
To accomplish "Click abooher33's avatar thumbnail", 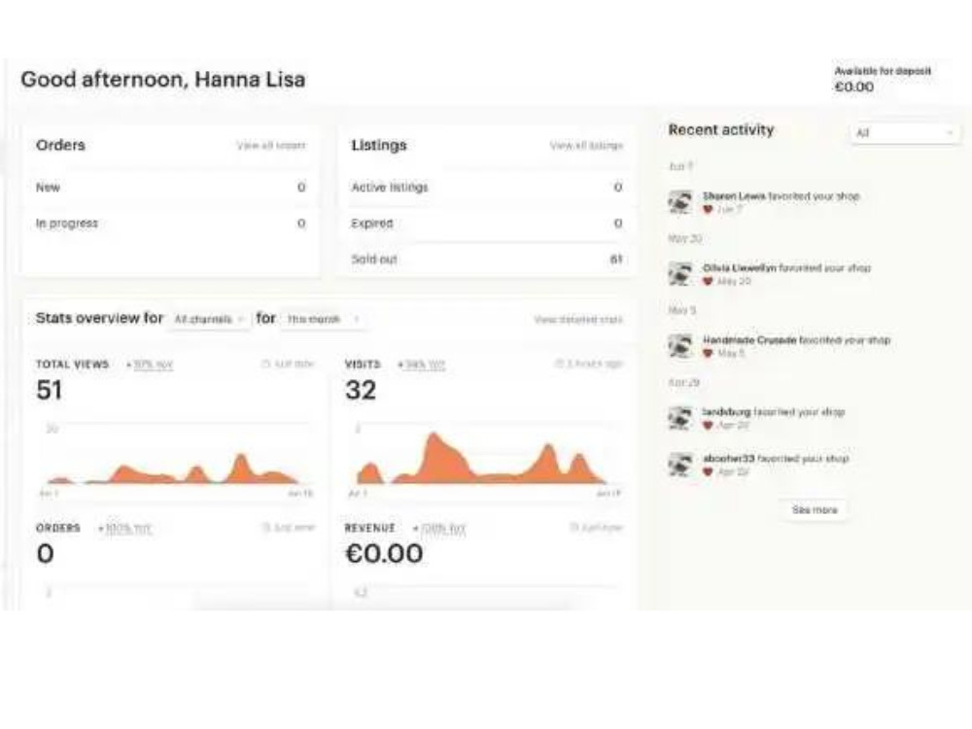I will point(680,465).
